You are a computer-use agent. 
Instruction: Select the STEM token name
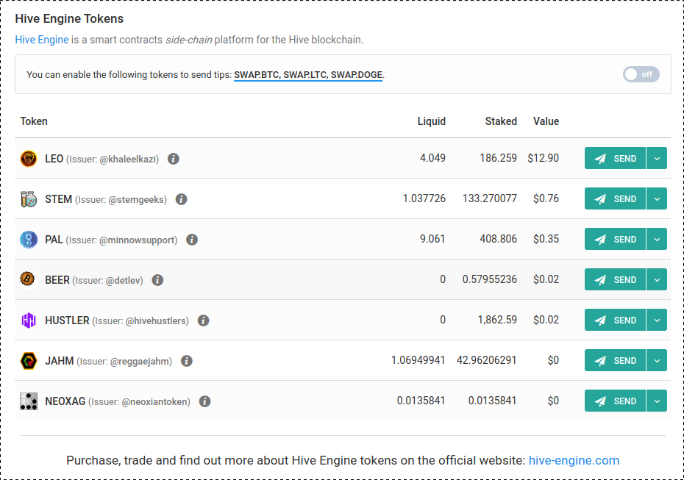click(58, 199)
